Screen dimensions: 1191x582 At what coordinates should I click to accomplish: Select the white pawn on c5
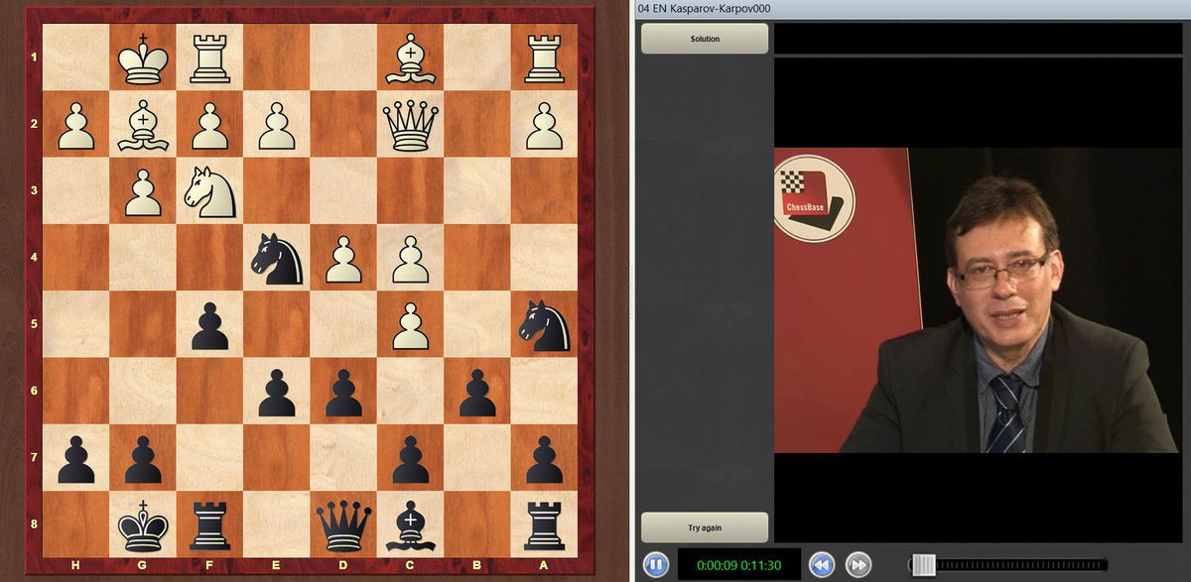tap(411, 325)
